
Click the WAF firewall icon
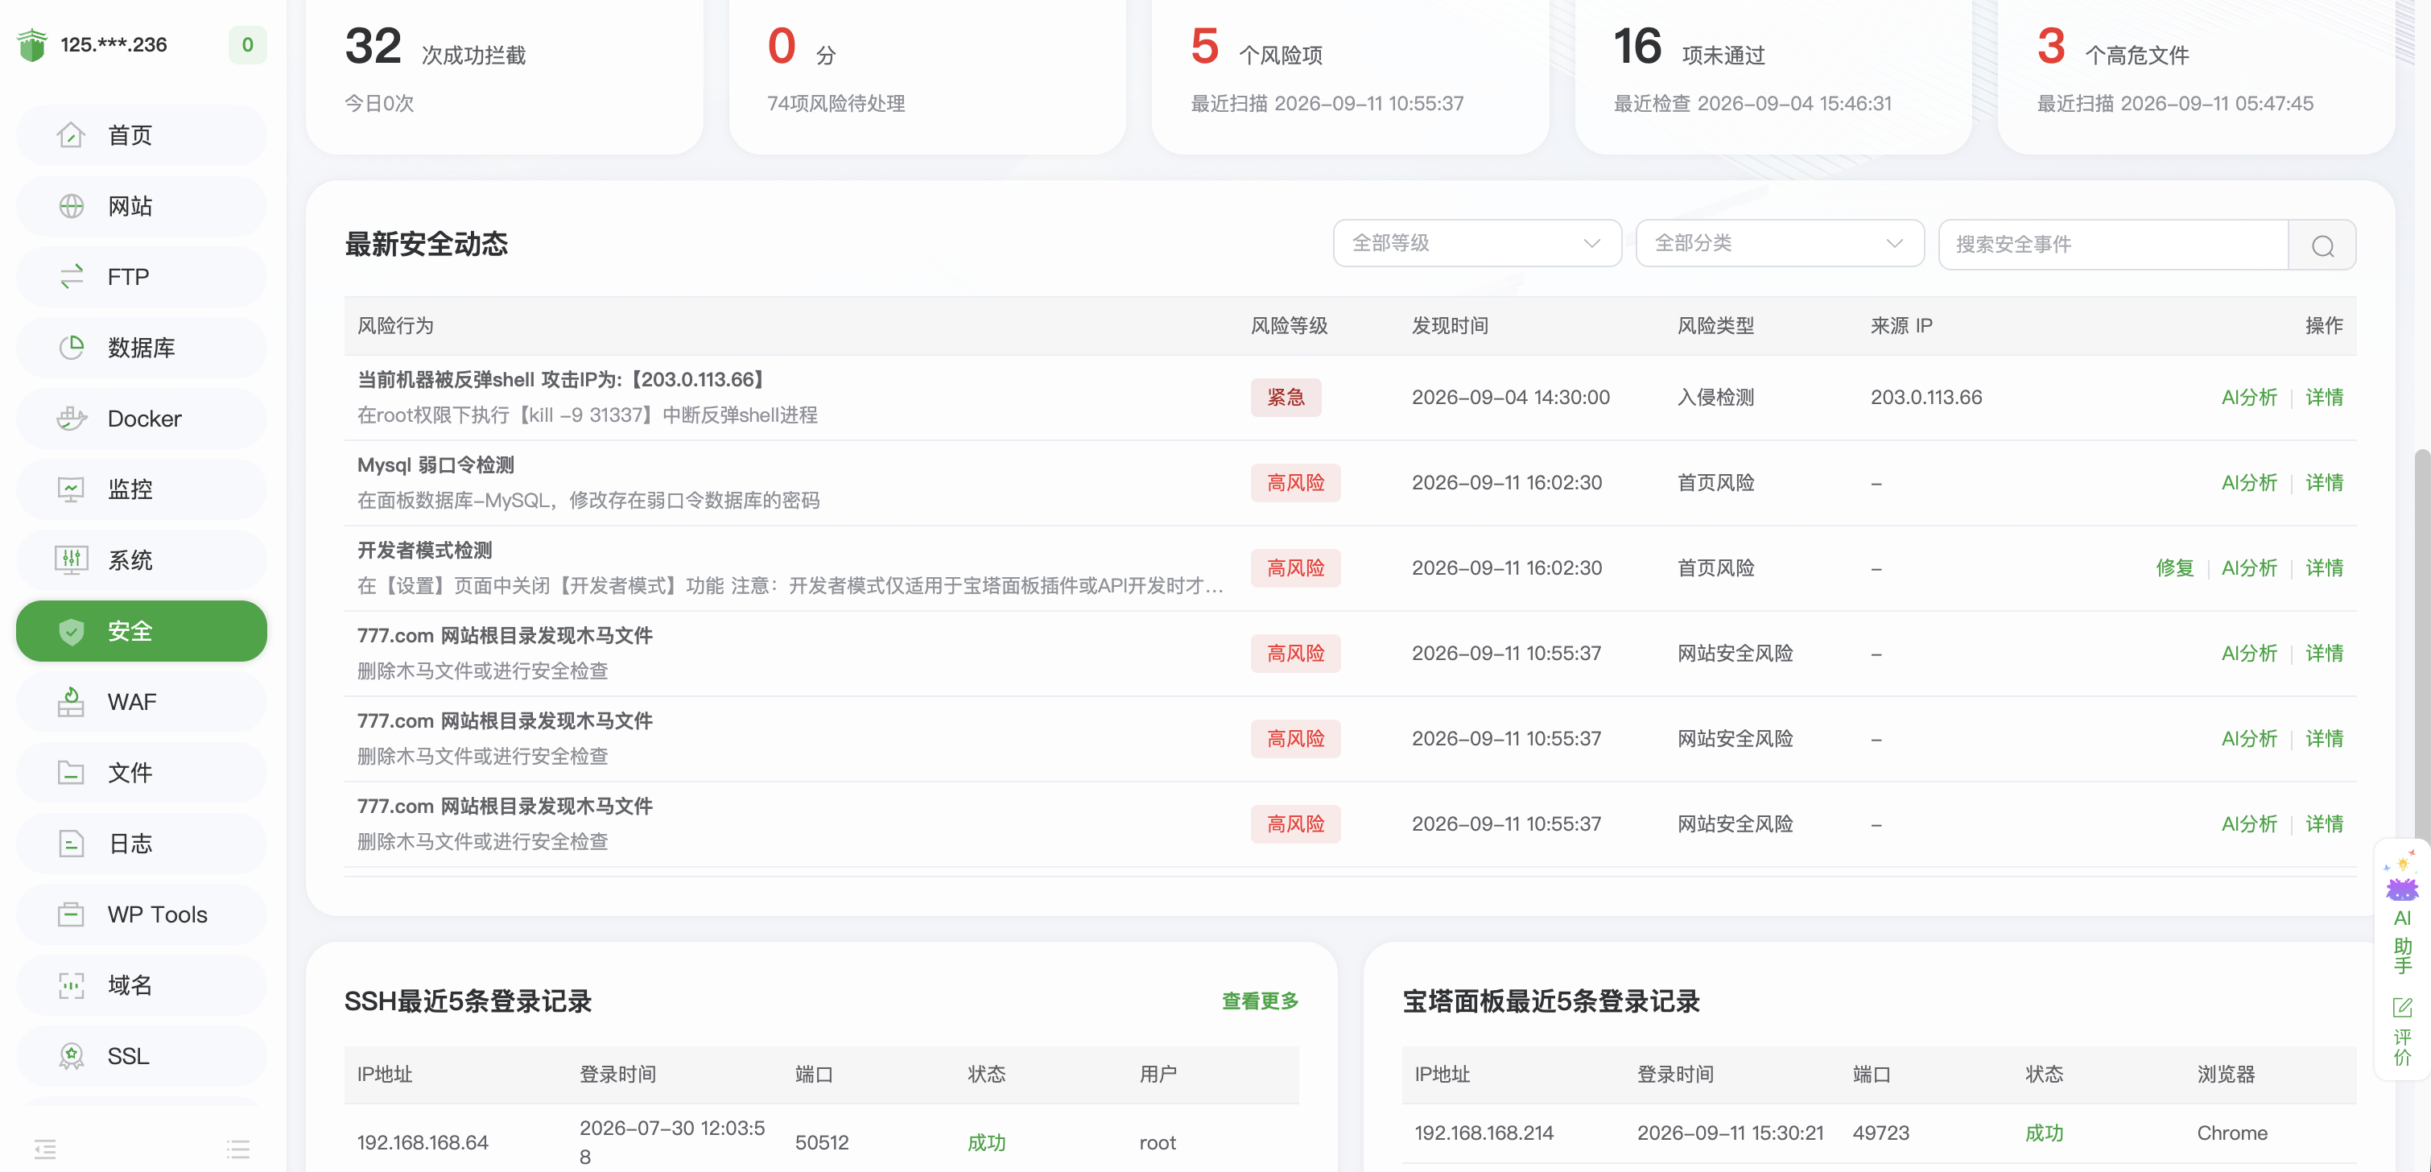(71, 701)
